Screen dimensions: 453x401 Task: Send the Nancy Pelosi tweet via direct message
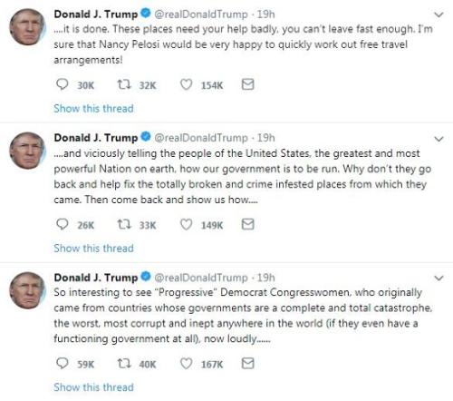247,84
